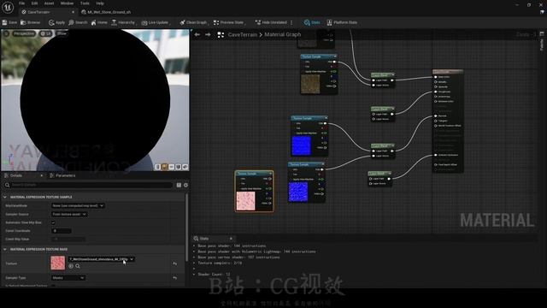This screenshot has height=308, width=547.
Task: Click the Const Coordinate value field
Action: click(x=61, y=231)
